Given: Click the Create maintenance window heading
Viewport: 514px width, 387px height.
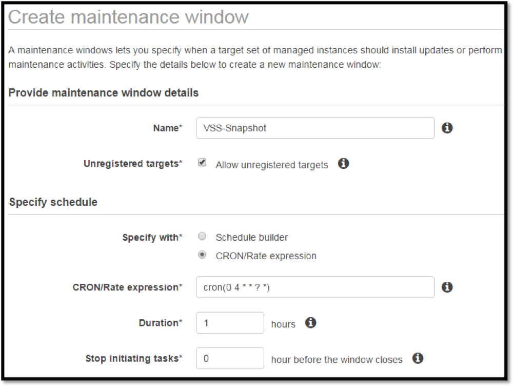Looking at the screenshot, I should click(128, 17).
